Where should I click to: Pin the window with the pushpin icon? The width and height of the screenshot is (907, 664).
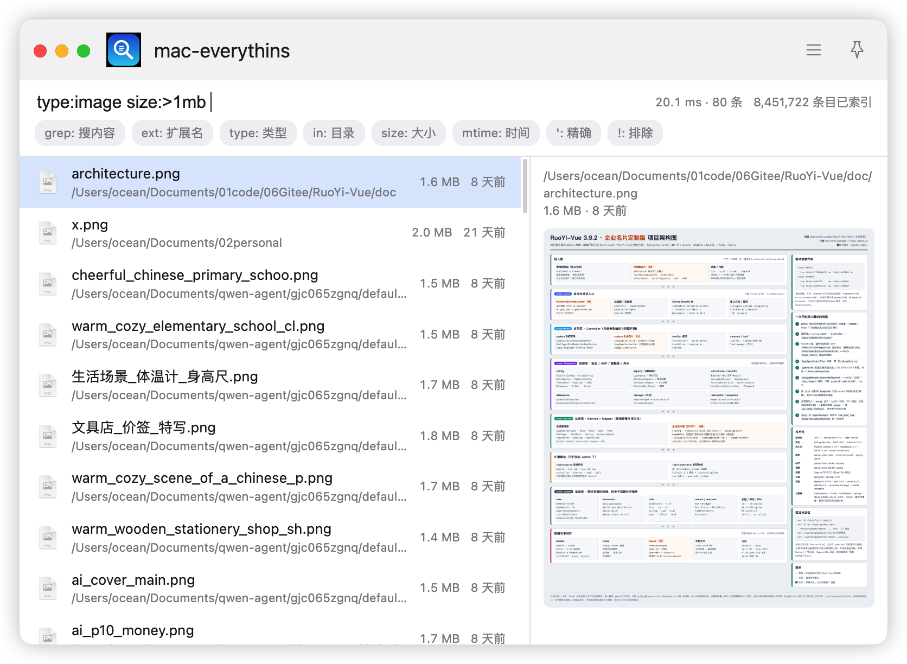[857, 50]
